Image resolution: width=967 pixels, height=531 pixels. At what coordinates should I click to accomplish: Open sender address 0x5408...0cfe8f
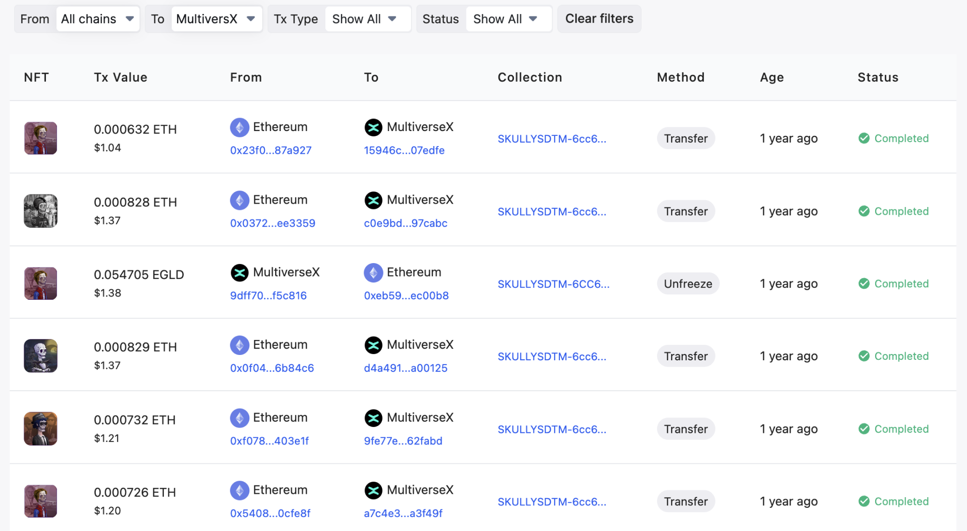click(x=270, y=514)
